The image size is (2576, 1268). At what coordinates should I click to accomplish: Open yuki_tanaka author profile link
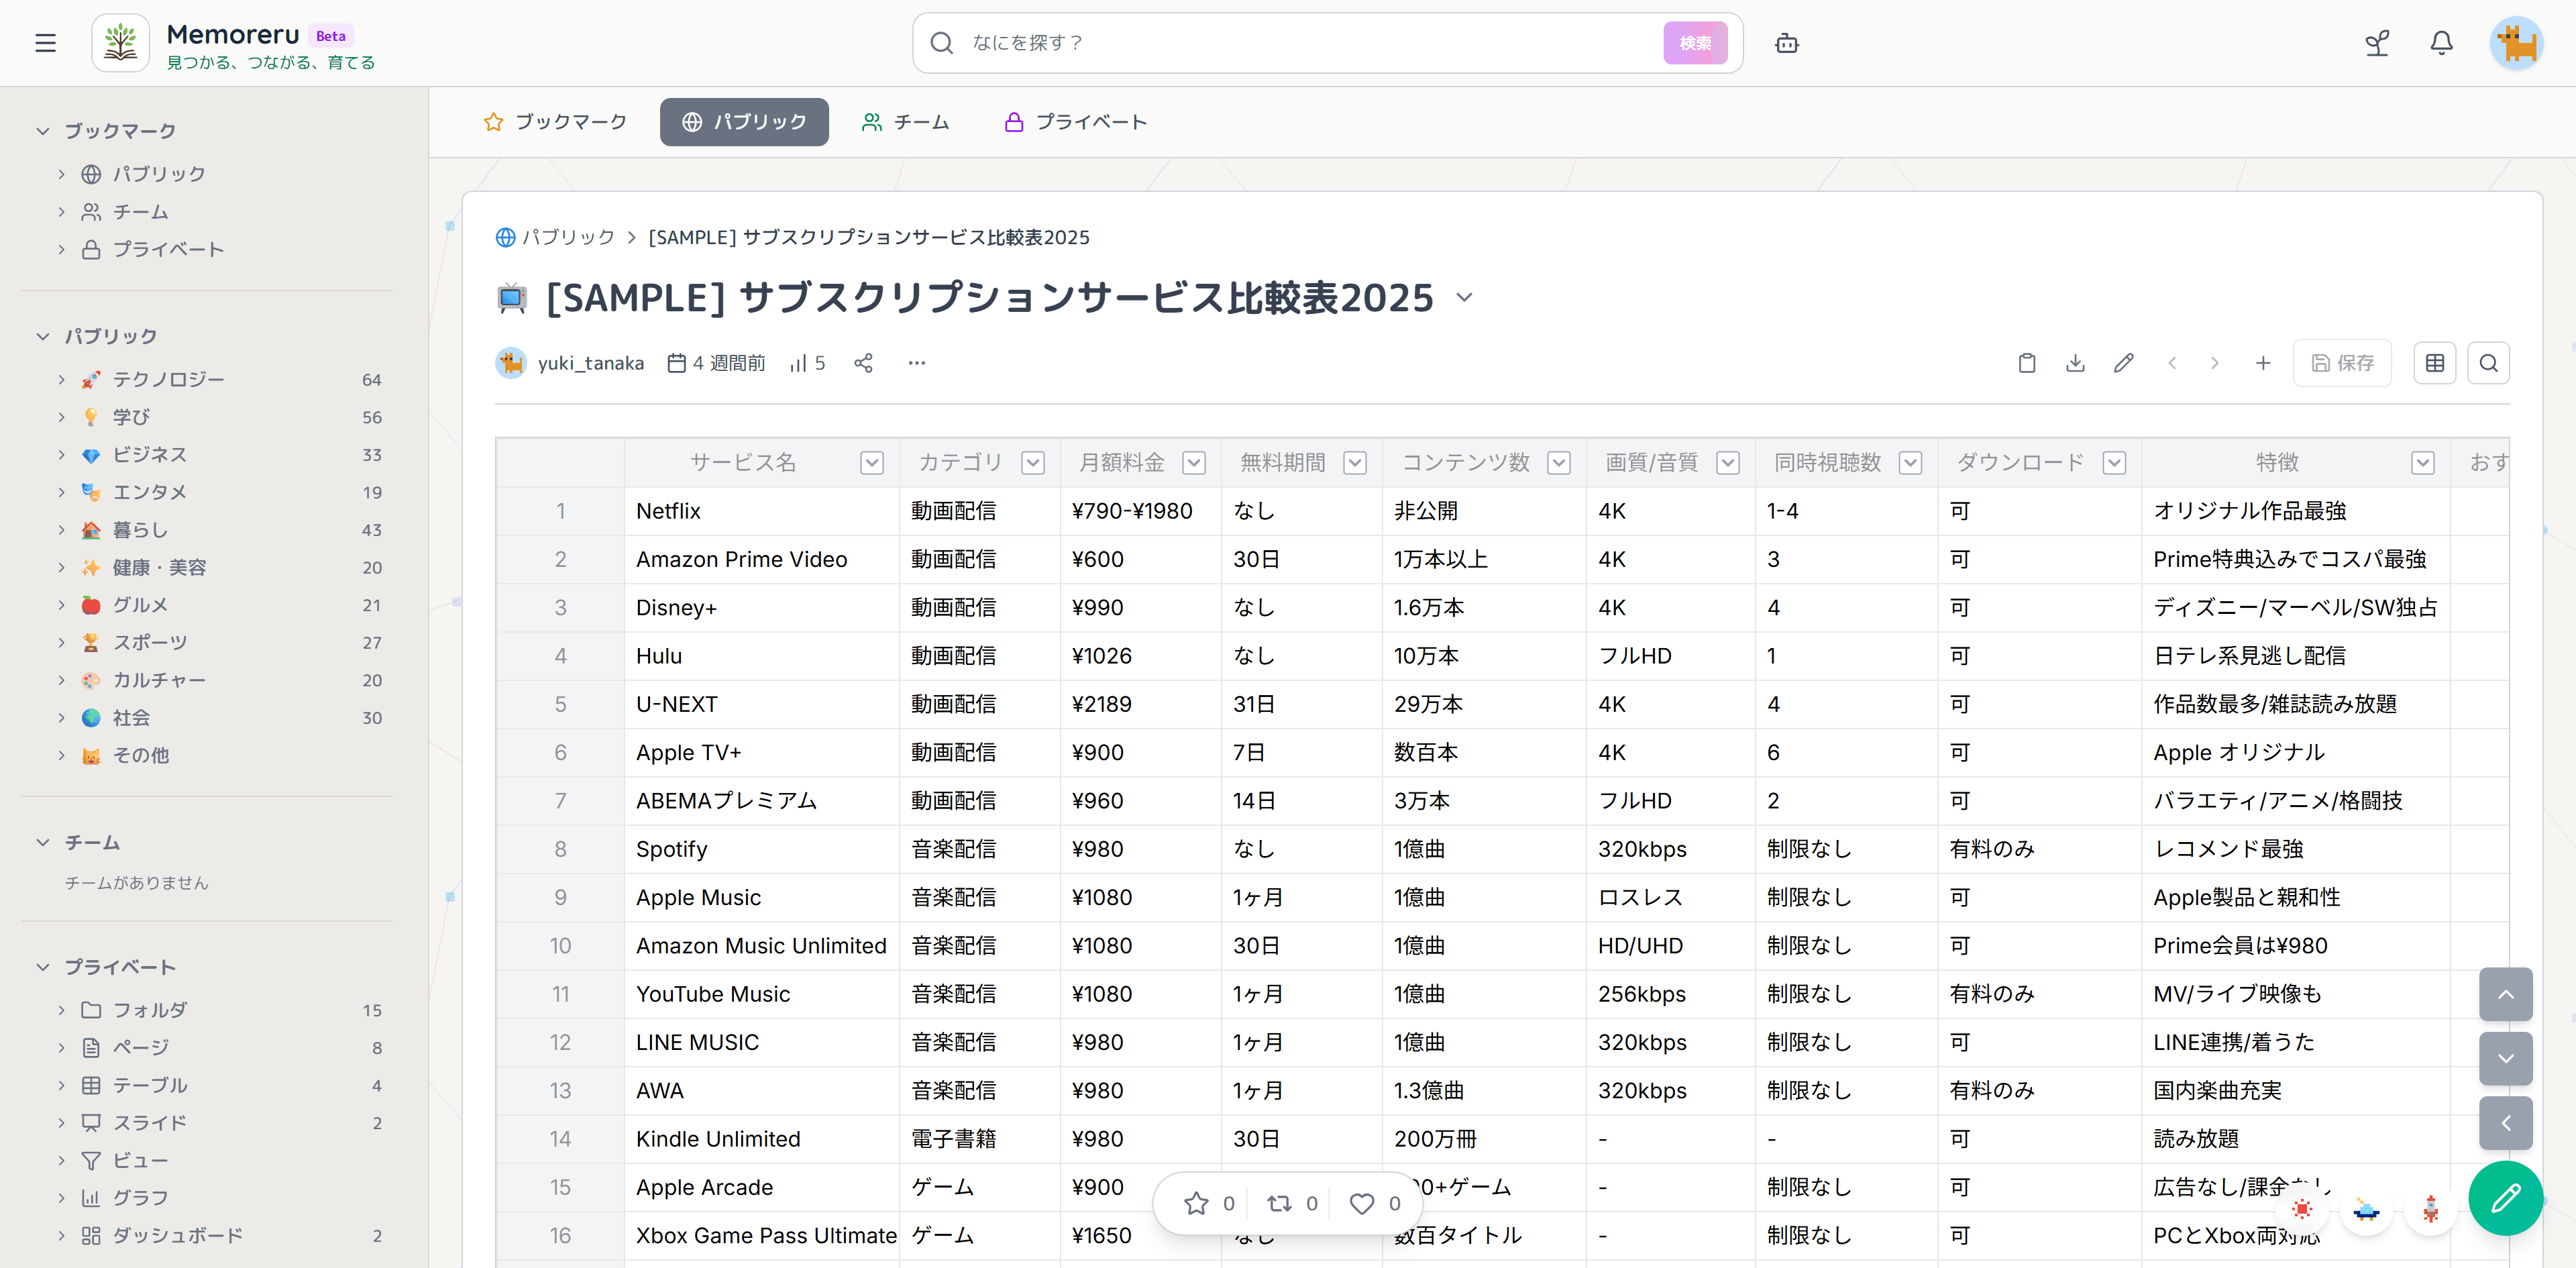[590, 363]
